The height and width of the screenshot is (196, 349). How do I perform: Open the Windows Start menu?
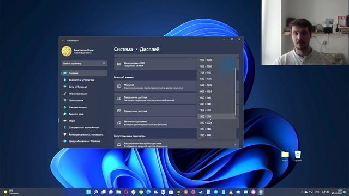88,192
